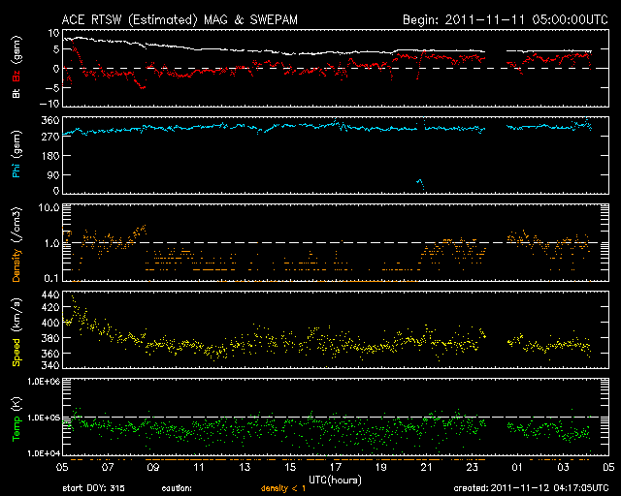Image resolution: width=621 pixels, height=496 pixels.
Task: Click the 360 tick on the Phi axis
Action: [x=49, y=120]
